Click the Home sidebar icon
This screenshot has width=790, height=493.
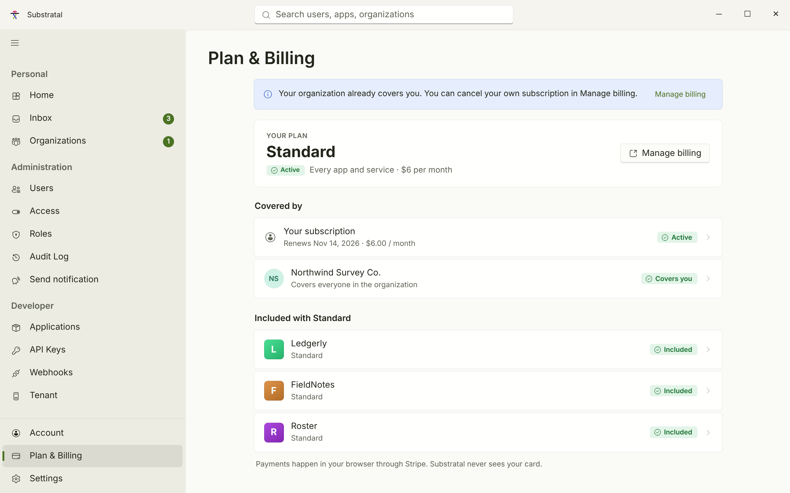click(16, 96)
